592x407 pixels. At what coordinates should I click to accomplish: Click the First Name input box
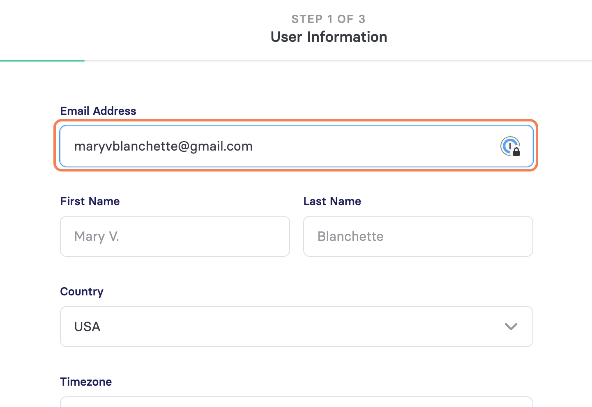coord(175,236)
